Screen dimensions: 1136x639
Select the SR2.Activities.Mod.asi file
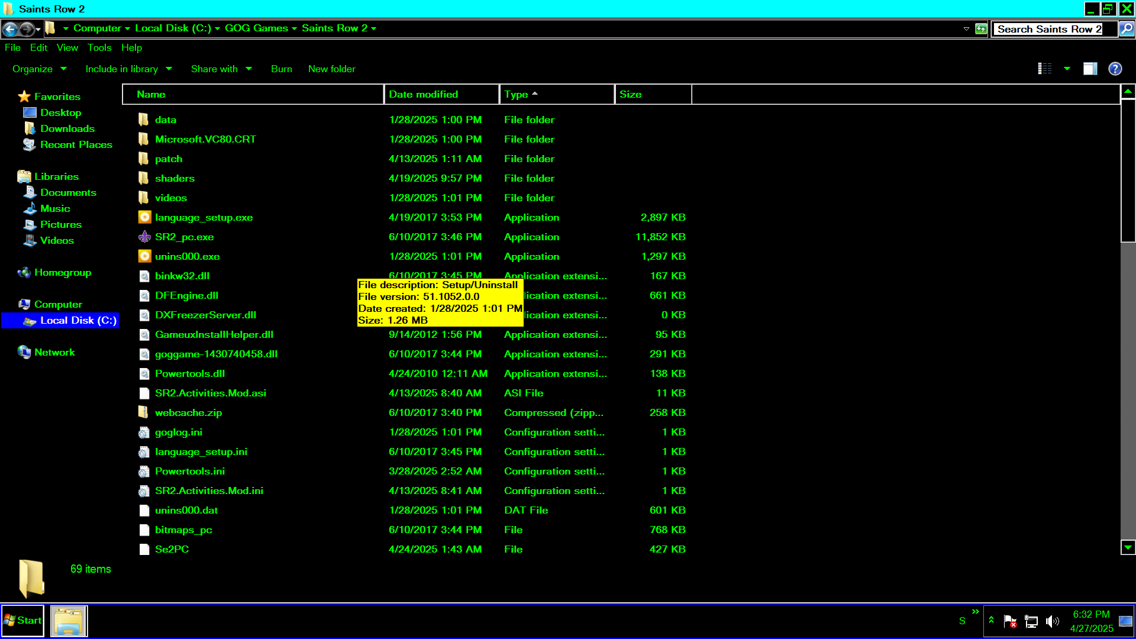click(x=210, y=393)
